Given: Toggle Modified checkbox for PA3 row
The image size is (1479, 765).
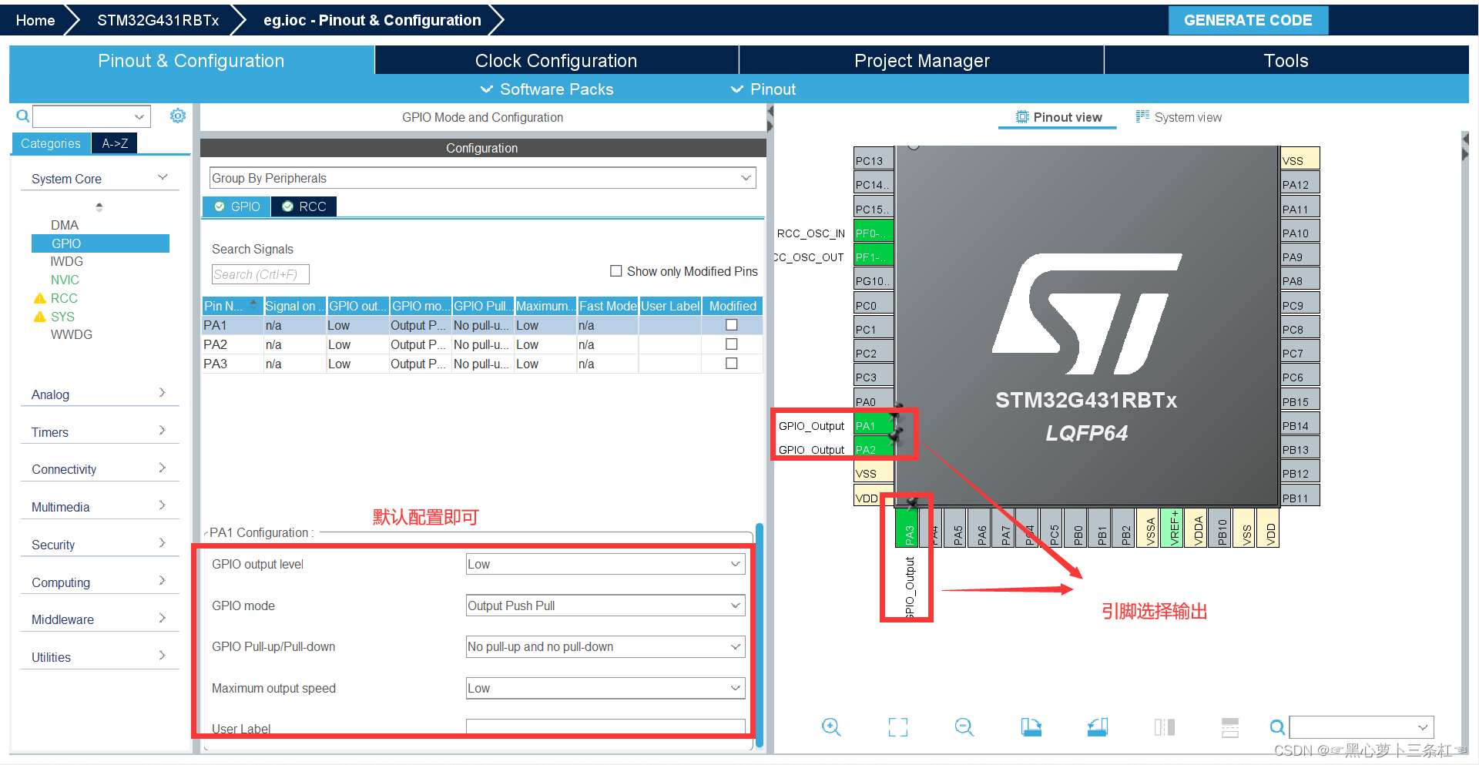Looking at the screenshot, I should tap(732, 364).
